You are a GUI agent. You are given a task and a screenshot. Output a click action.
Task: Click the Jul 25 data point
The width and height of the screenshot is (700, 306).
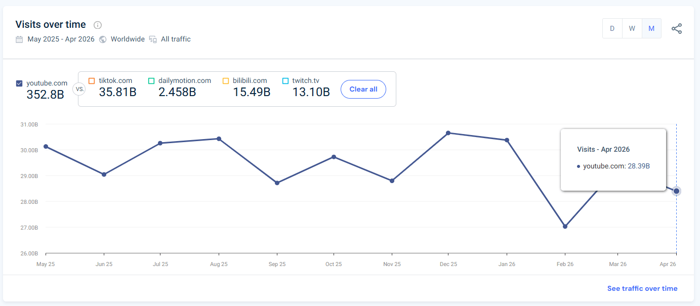[160, 143]
